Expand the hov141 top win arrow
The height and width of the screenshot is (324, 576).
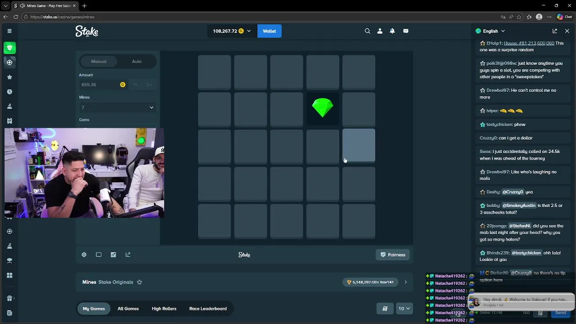tap(405, 282)
